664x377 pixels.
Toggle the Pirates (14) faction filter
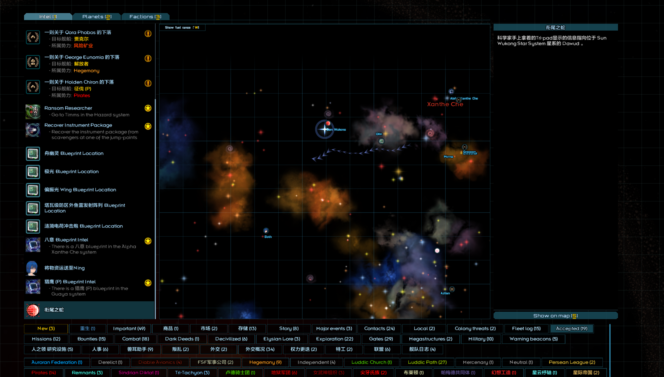pyautogui.click(x=44, y=373)
